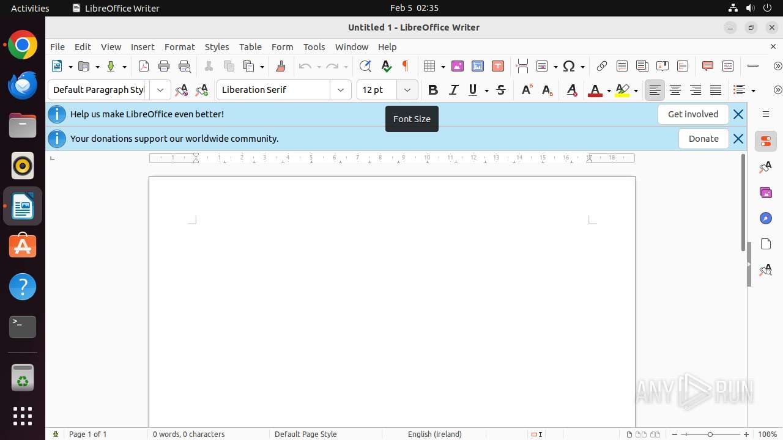
Task: Click the Get involved button
Action: [693, 114]
